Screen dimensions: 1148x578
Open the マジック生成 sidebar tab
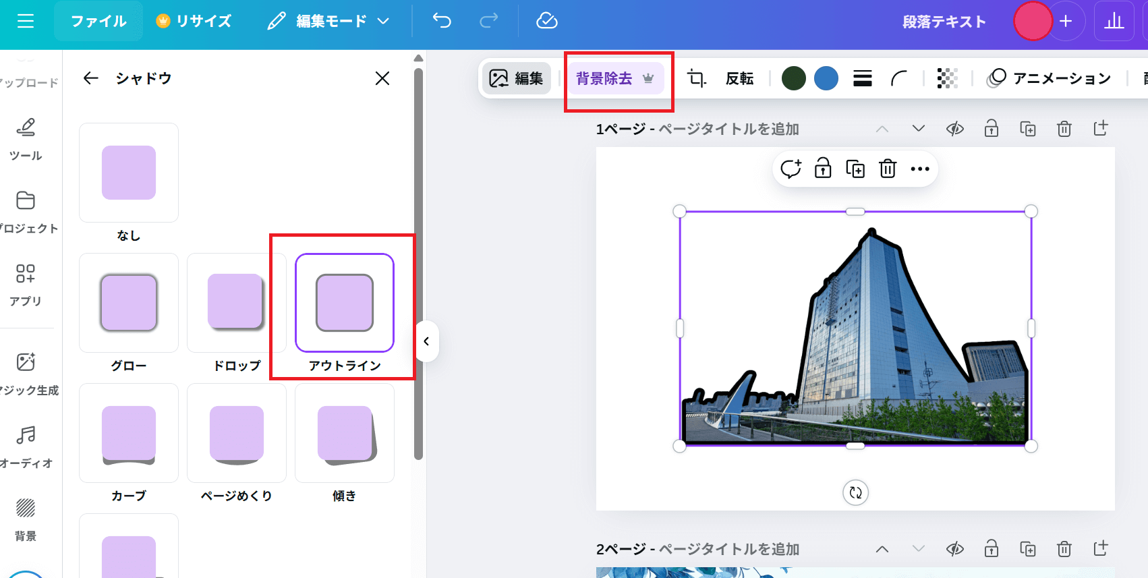(26, 374)
